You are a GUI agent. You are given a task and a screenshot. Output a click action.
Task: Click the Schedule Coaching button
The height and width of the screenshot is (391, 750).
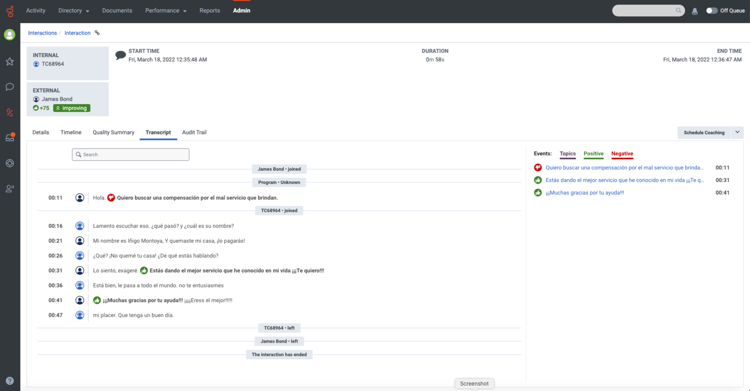704,132
